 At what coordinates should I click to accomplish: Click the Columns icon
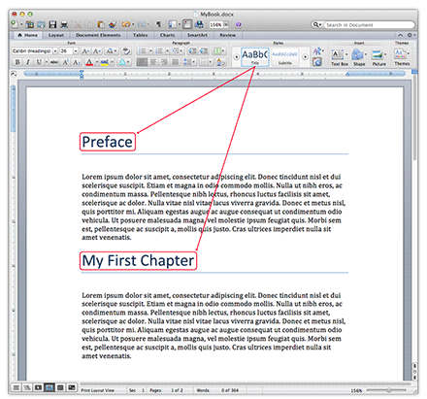pyautogui.click(x=218, y=51)
